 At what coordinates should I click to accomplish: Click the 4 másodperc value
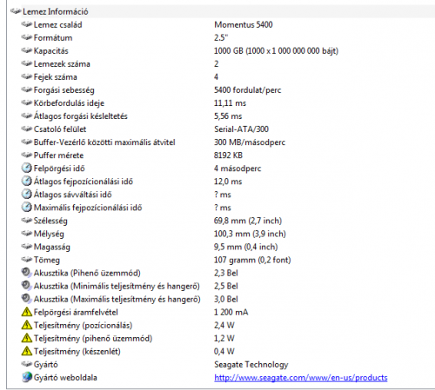click(x=238, y=169)
